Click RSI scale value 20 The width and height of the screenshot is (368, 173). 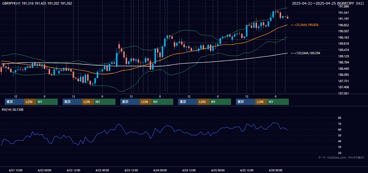coord(339,153)
